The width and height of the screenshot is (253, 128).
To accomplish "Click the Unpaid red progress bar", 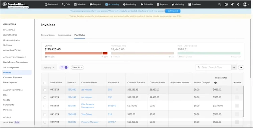I will [76, 53].
